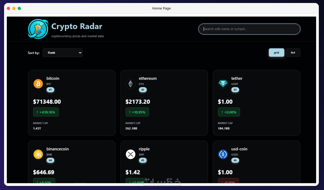Click the USDC symbol label
The height and width of the screenshot is (190, 324).
235,154
